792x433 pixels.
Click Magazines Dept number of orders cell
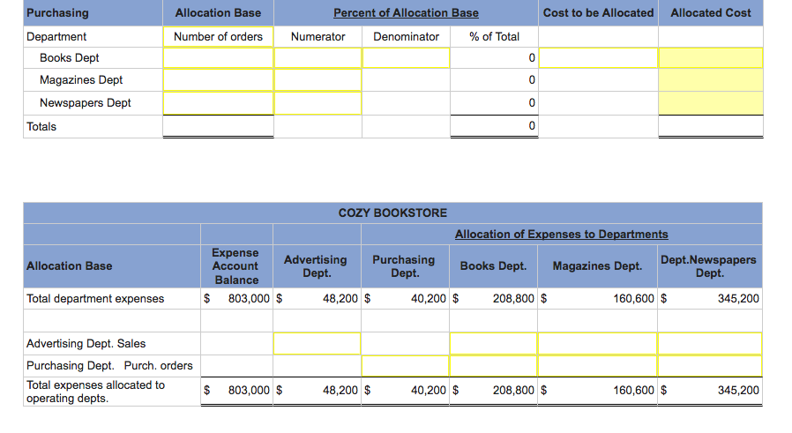(218, 80)
